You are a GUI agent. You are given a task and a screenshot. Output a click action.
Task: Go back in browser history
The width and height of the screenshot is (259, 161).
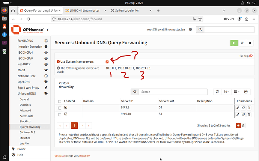[14, 19]
